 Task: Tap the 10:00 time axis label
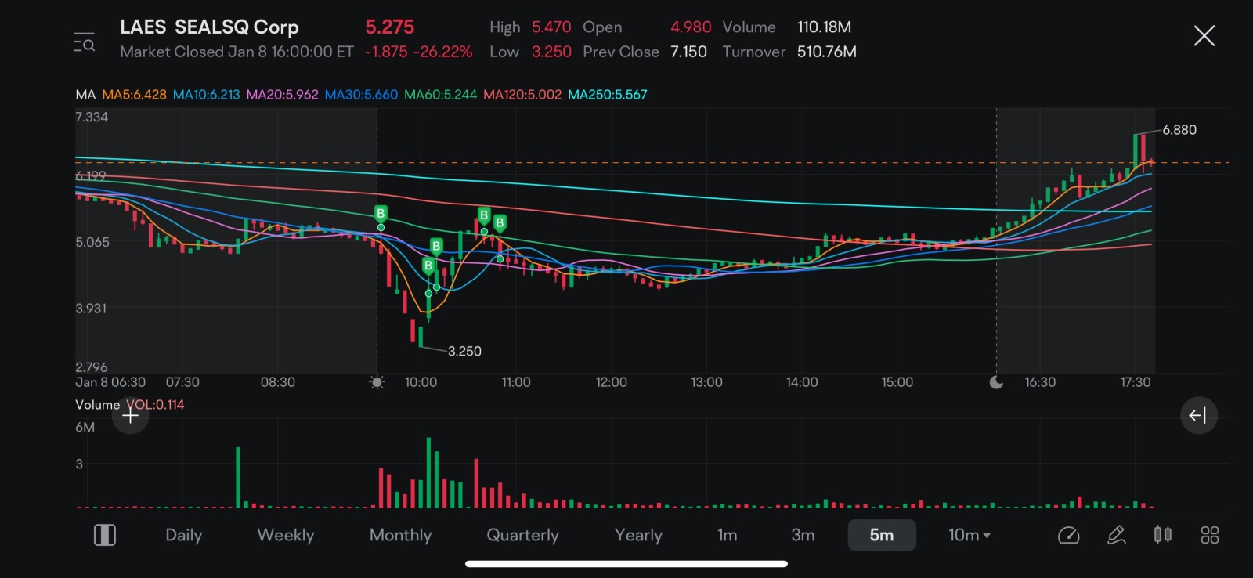[x=421, y=382]
